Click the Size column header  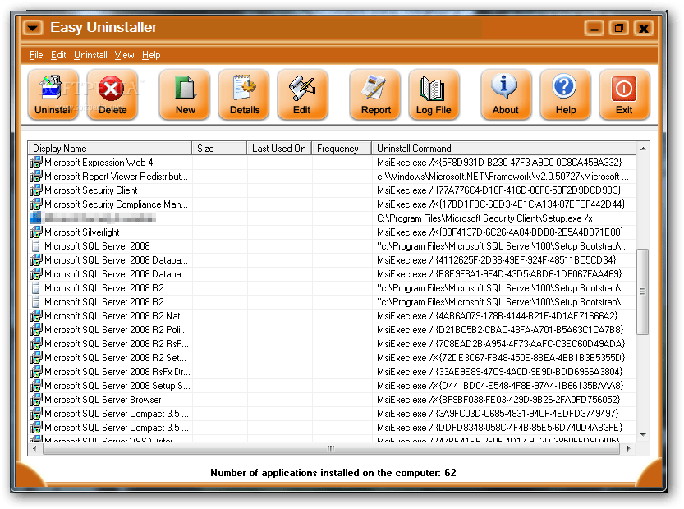[x=218, y=149]
